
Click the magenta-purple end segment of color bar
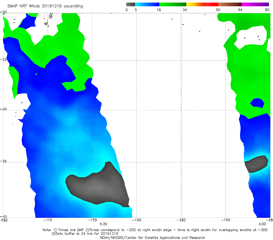[x=255, y=4]
